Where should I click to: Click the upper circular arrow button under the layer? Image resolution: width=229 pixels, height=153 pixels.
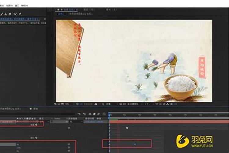point(36,125)
